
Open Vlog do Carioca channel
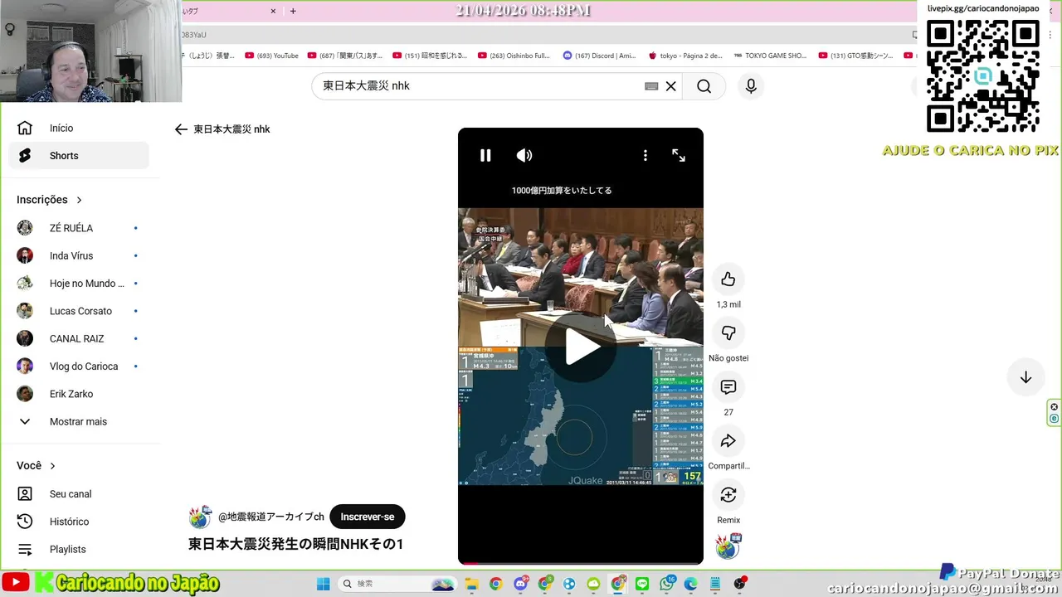79,366
